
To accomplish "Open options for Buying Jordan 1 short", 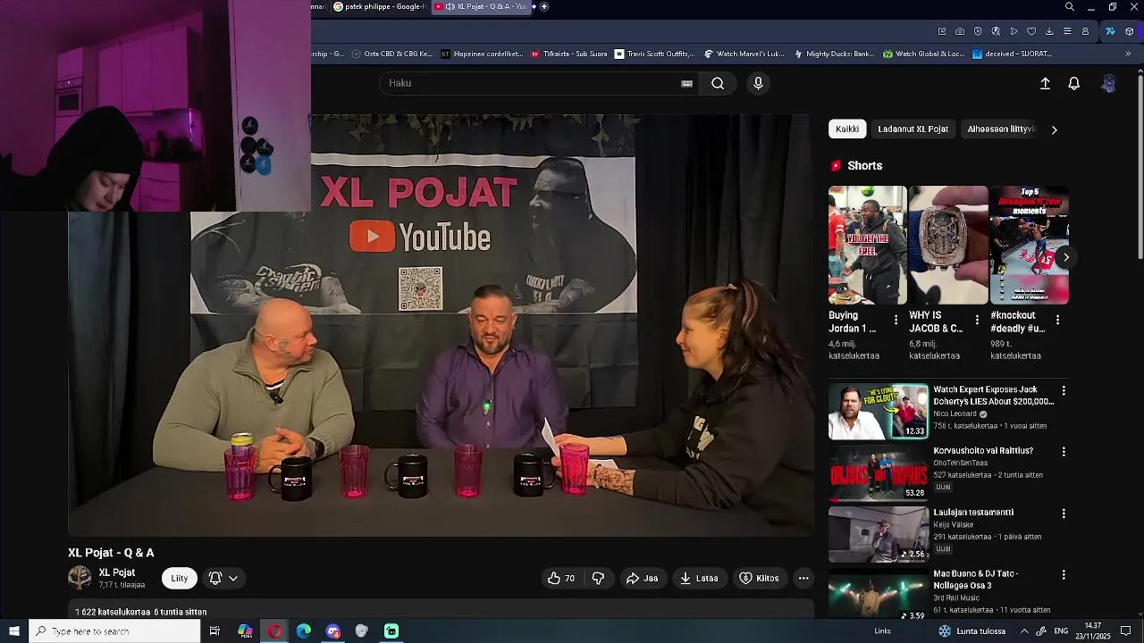I will [896, 320].
